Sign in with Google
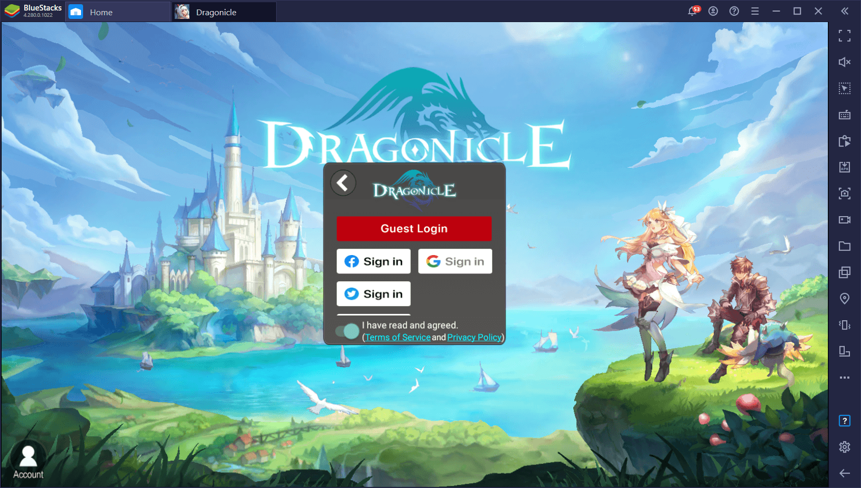The height and width of the screenshot is (488, 861). click(455, 261)
